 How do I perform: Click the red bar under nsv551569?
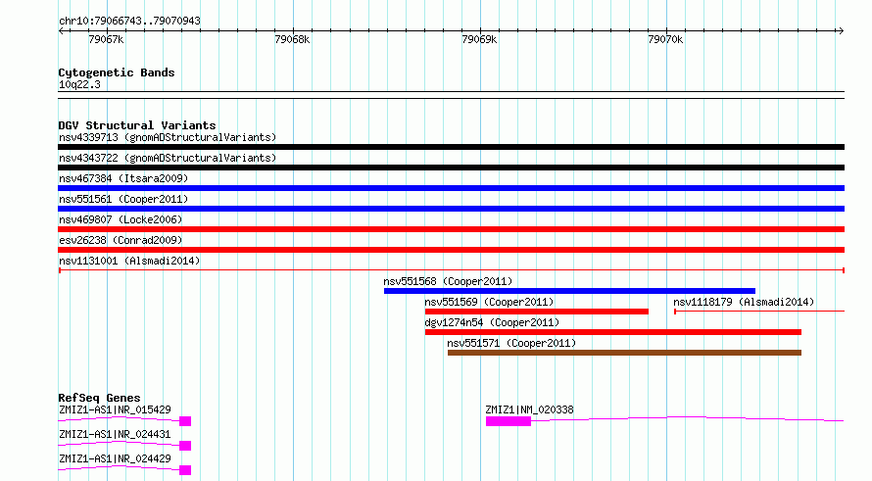coord(537,312)
